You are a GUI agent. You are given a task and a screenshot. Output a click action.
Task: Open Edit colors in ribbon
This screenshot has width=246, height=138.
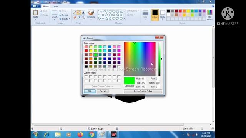pos(209,15)
